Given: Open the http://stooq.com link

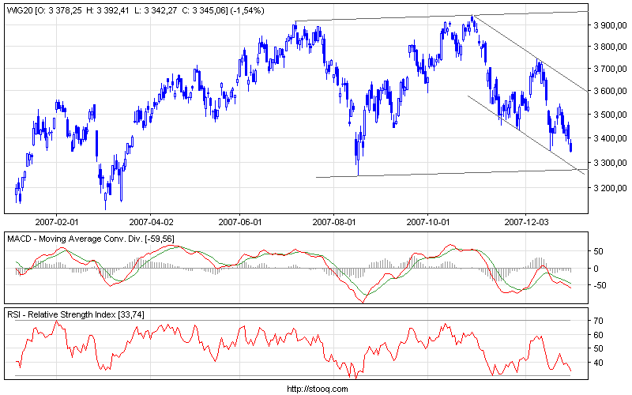Looking at the screenshot, I should point(318,389).
